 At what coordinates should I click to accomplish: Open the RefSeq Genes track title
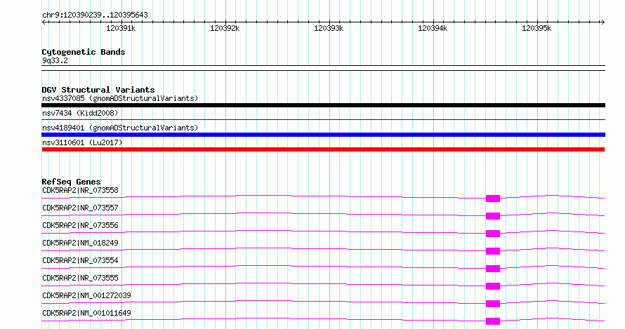click(x=71, y=182)
